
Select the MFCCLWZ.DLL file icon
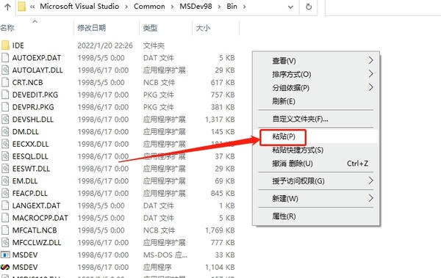coord(5,243)
